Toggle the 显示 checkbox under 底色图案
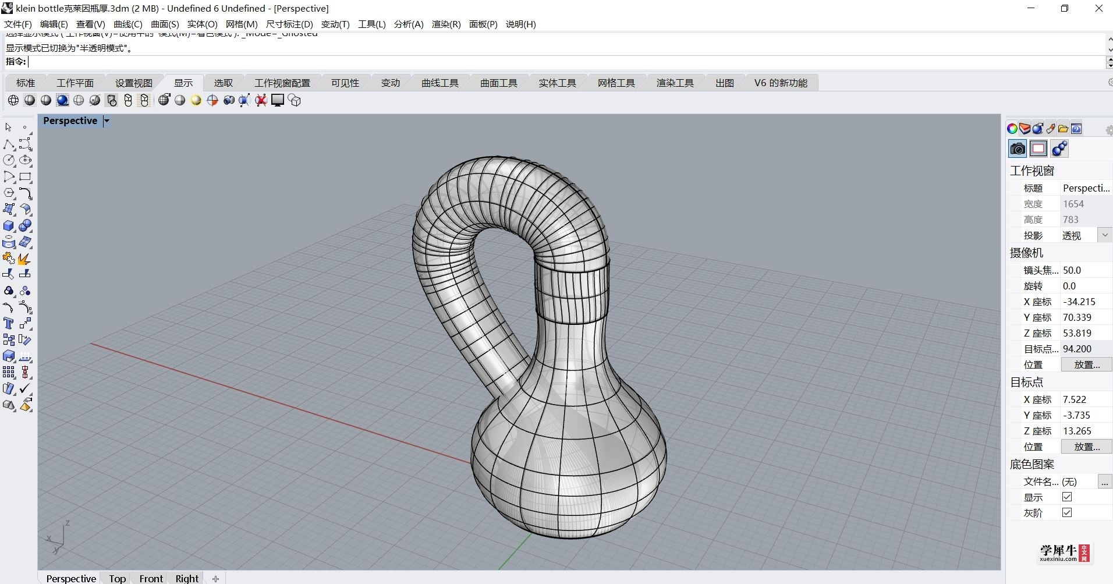The width and height of the screenshot is (1113, 584). point(1067,497)
